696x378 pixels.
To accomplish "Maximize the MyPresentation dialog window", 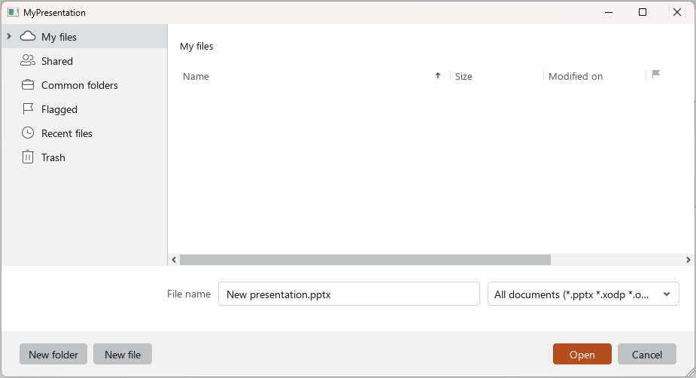I will (643, 13).
